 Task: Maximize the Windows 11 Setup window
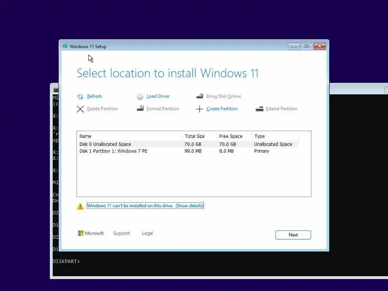[307, 46]
